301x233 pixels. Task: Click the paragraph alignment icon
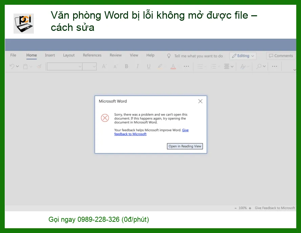pyautogui.click(x=227, y=66)
